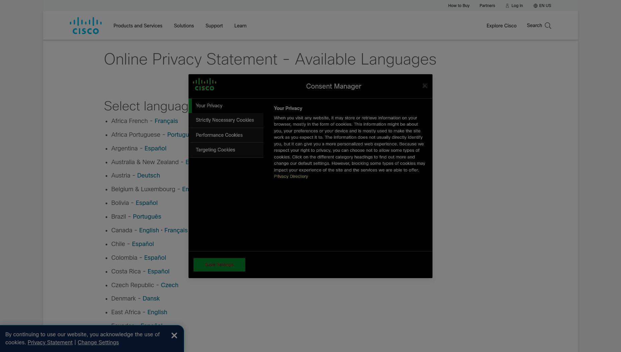Open Africa Portuguese language link
The height and width of the screenshot is (352, 621).
point(178,135)
